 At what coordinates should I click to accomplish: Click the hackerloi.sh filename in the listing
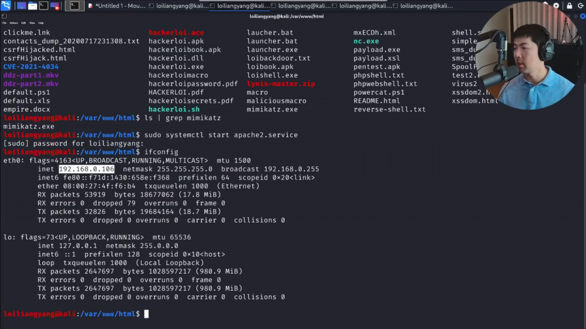[174, 109]
